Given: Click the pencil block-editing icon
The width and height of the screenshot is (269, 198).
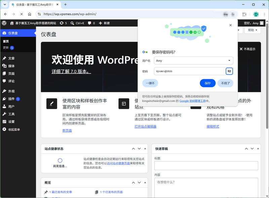Looking at the screenshot, I should click(52, 104).
